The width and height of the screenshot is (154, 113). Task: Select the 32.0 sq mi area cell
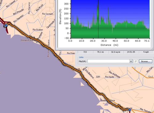[115, 52]
